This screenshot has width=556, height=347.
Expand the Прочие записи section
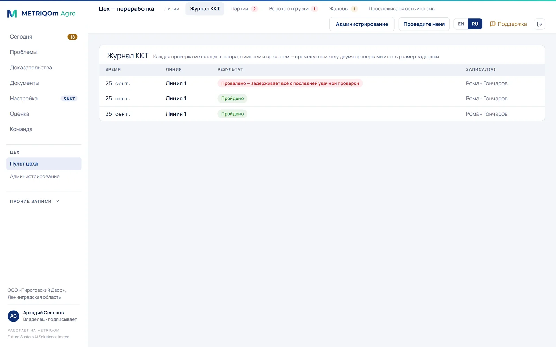[35, 201]
